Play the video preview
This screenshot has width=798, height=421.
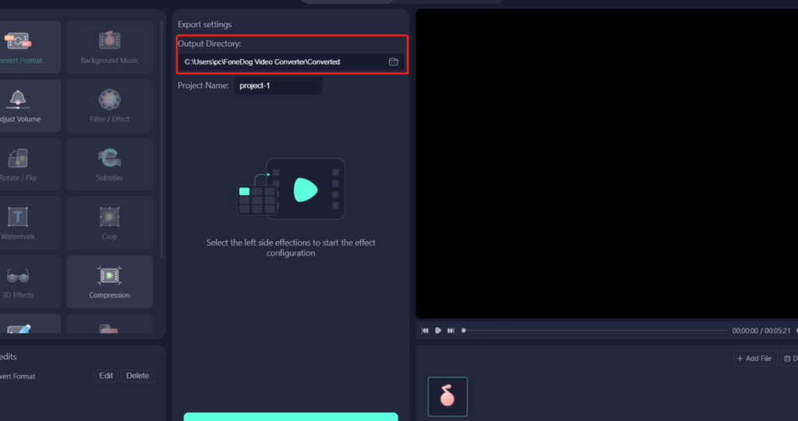[438, 331]
